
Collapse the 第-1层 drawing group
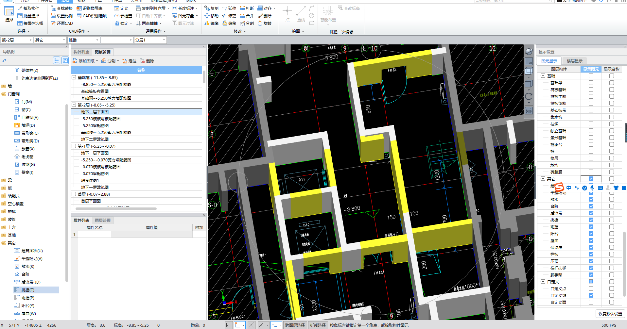coord(74,146)
